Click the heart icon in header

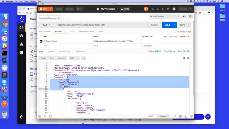point(168,9)
